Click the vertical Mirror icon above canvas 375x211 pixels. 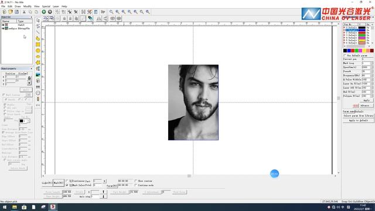pyautogui.click(x=105, y=18)
